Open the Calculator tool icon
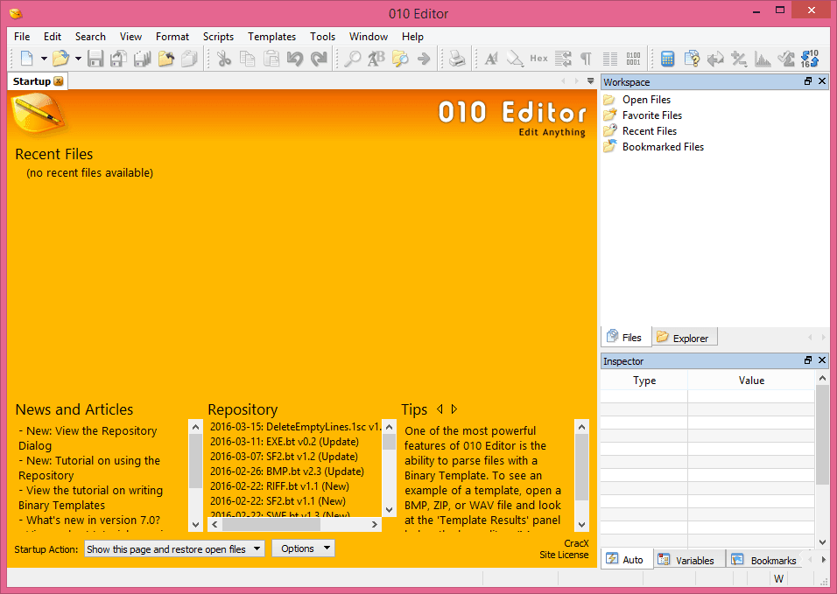This screenshot has width=837, height=594. point(667,58)
